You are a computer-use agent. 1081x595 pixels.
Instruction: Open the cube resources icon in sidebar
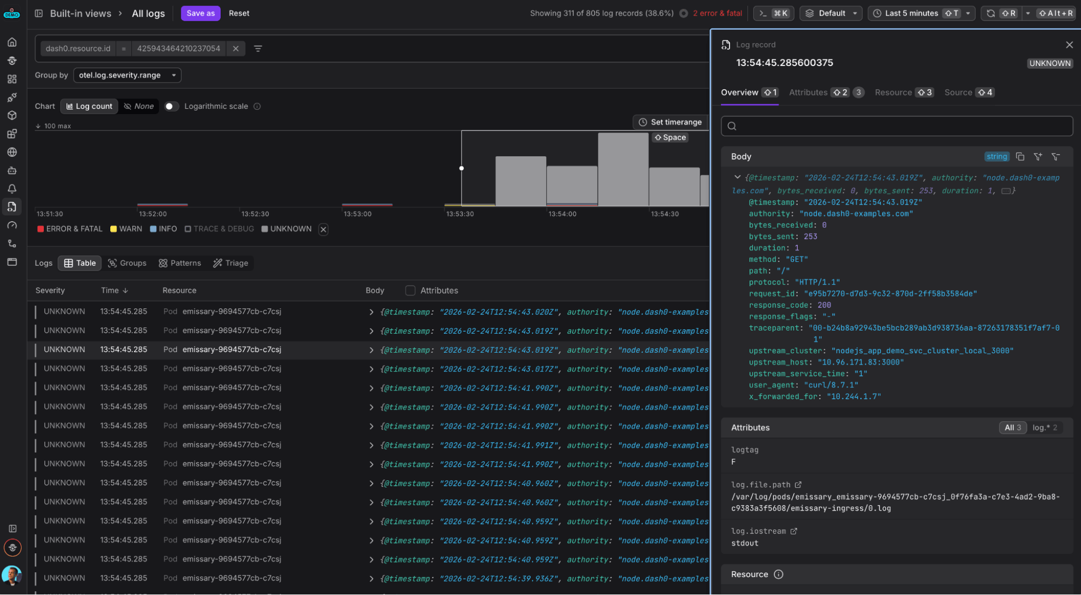coord(12,115)
